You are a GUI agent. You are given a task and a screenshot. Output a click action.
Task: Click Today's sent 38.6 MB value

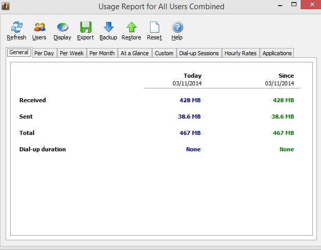pos(189,117)
